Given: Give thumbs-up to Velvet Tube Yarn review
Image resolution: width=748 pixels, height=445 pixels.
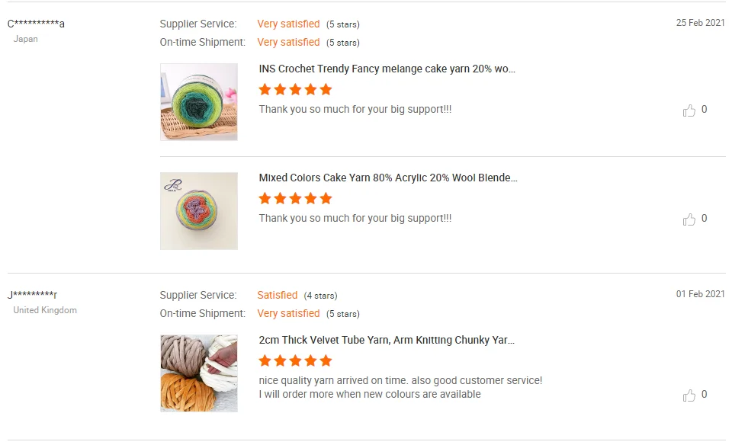Looking at the screenshot, I should (689, 395).
